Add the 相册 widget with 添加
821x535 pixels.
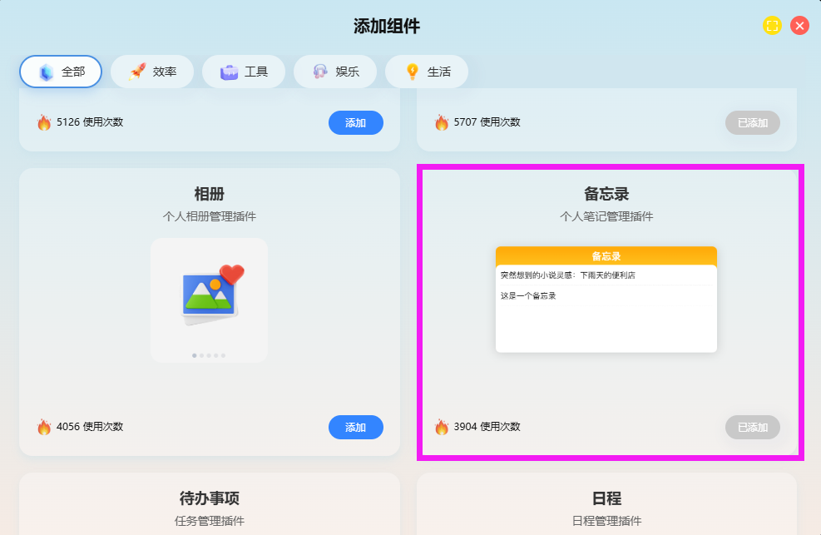[355, 427]
